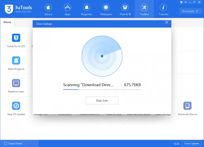The image size is (204, 147).
Task: Click the scanning progress bar
Action: [102, 90]
